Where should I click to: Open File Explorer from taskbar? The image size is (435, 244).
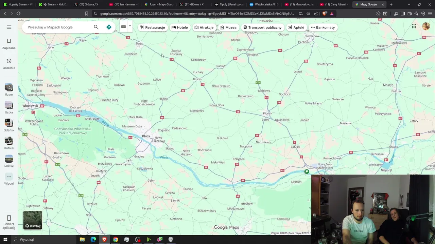tap(82, 240)
